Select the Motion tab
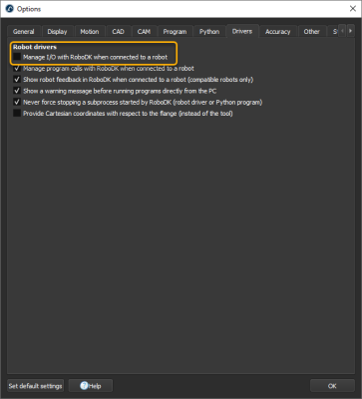 [x=90, y=32]
